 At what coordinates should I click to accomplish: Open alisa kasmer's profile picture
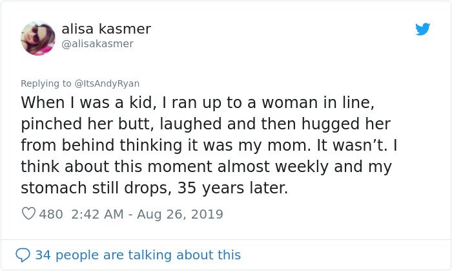click(37, 38)
